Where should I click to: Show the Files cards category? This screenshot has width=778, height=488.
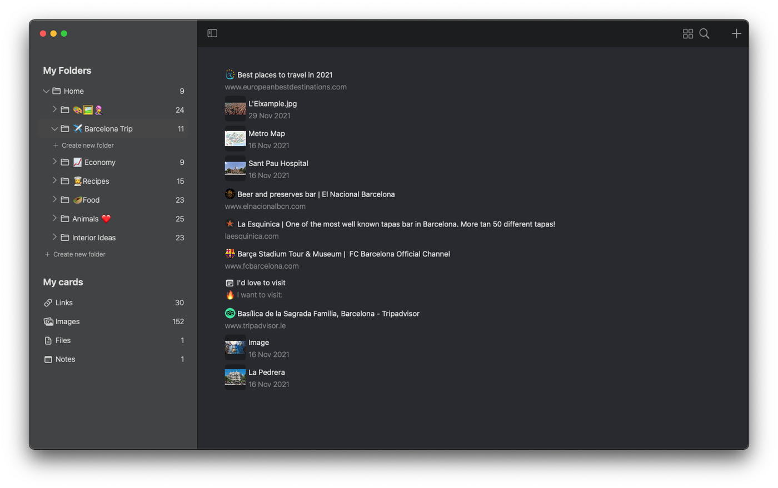(63, 340)
